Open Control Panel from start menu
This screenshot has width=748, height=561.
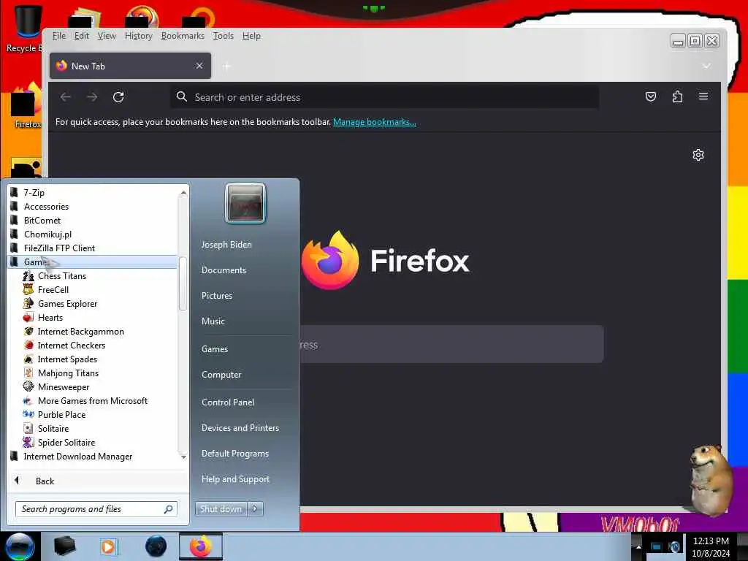(x=228, y=402)
